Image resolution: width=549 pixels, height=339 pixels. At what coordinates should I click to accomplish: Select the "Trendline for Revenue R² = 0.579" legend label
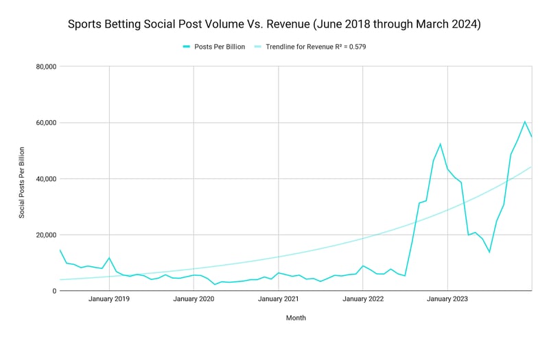[x=323, y=47]
